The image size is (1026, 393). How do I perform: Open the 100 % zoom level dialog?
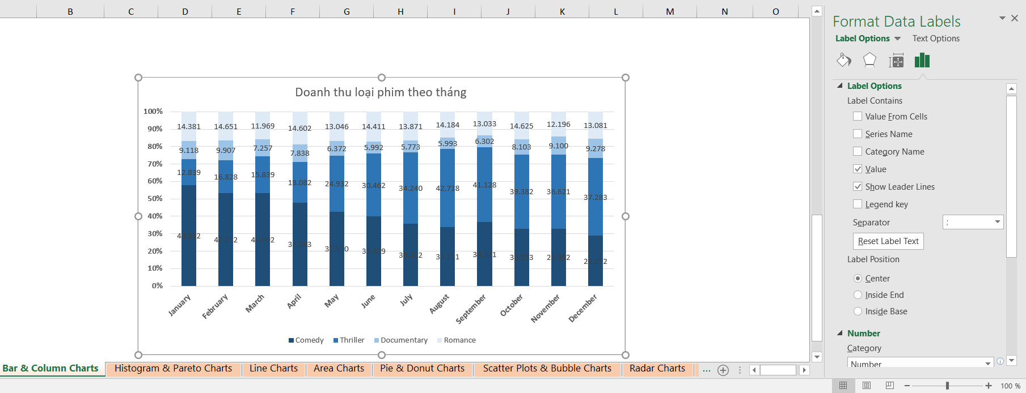[x=1010, y=386]
